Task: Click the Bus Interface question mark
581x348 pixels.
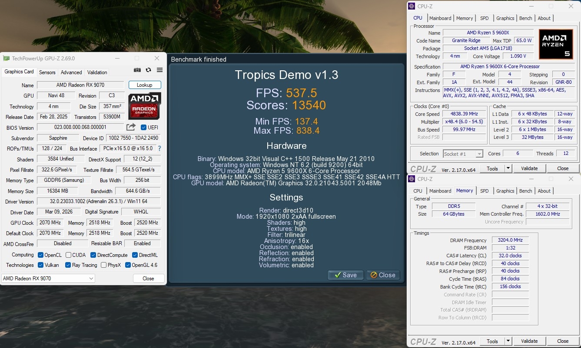Action: coord(159,149)
